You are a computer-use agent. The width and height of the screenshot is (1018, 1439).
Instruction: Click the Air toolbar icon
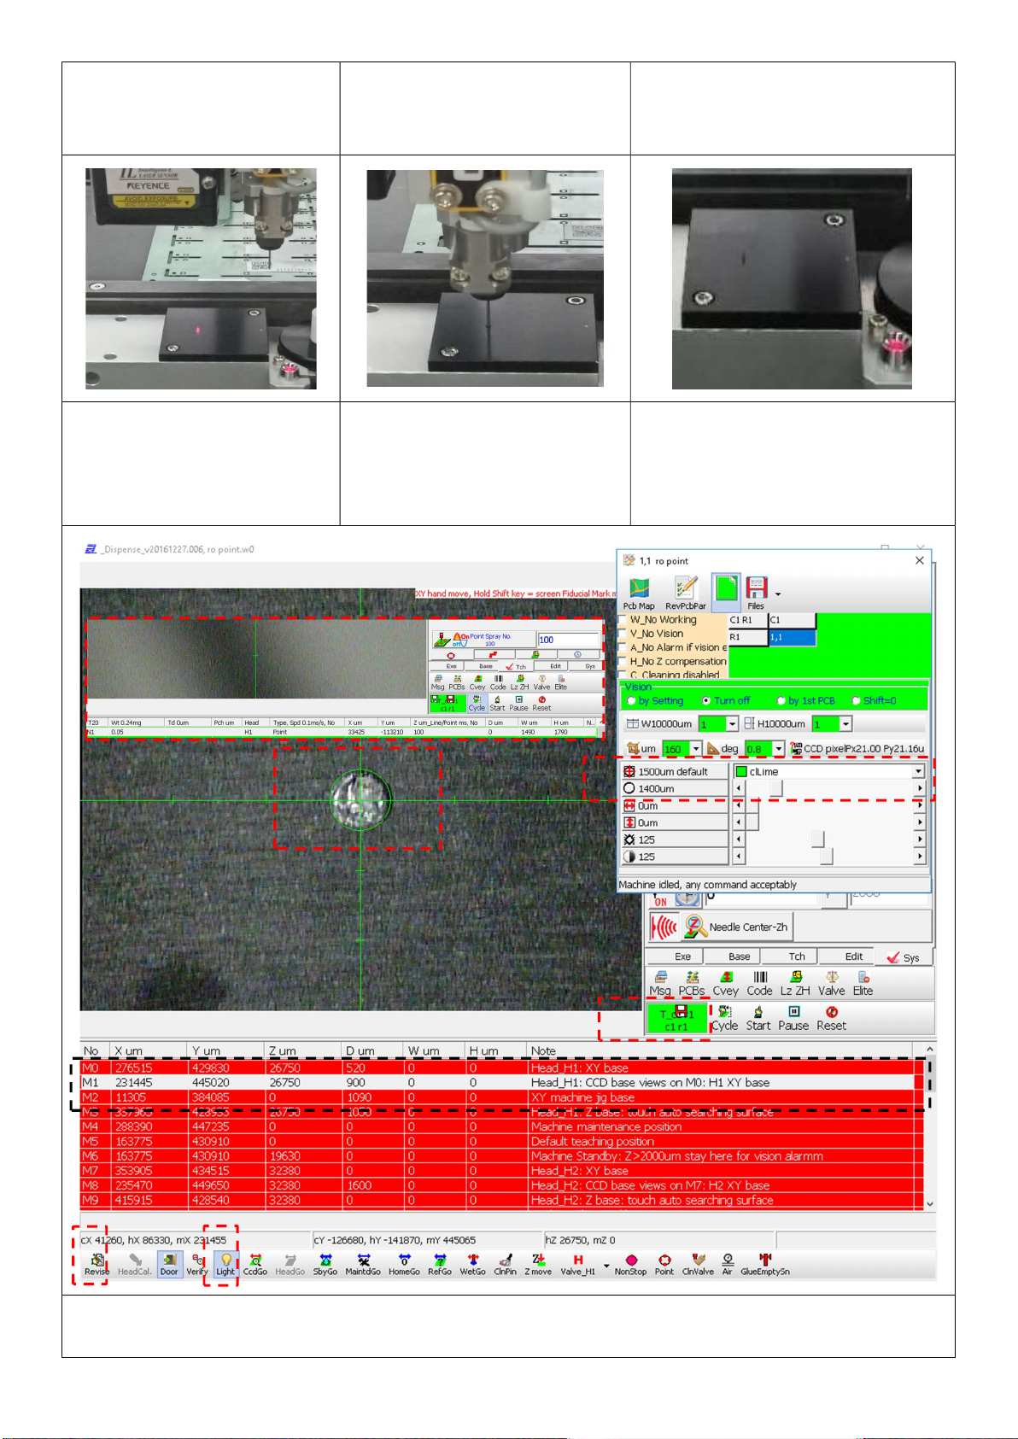(728, 1264)
